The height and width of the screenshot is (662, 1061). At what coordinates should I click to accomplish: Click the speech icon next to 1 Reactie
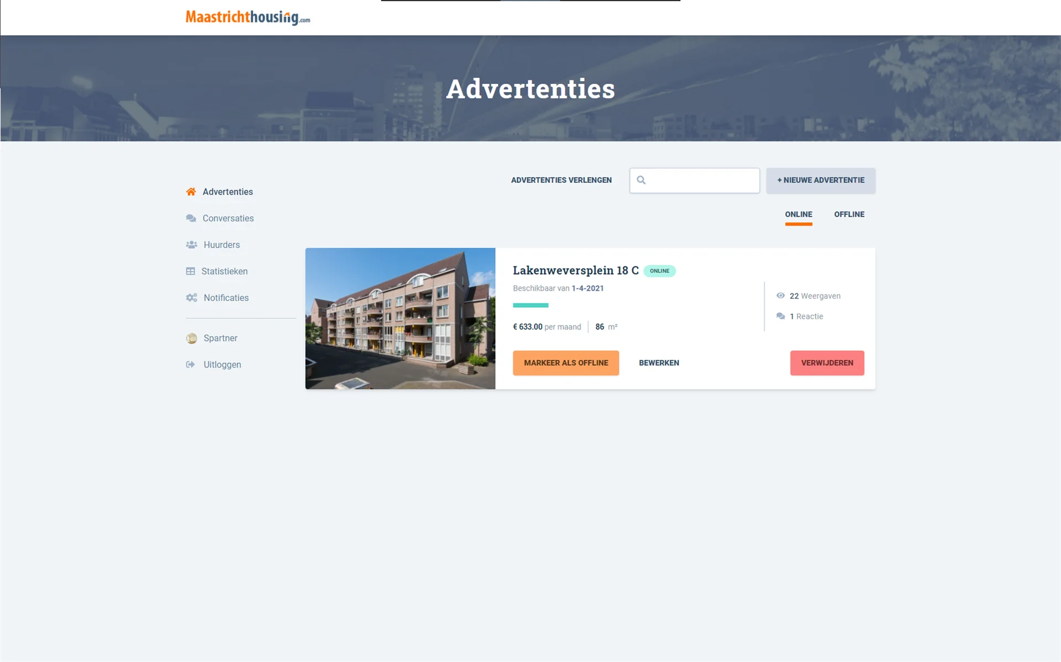780,316
